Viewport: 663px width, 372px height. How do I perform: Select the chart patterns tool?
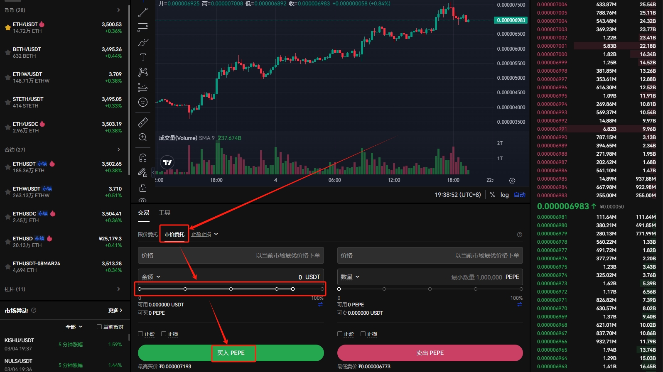tap(143, 72)
